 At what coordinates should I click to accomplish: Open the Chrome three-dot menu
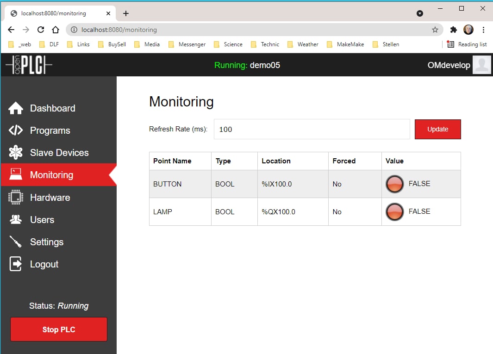[483, 30]
